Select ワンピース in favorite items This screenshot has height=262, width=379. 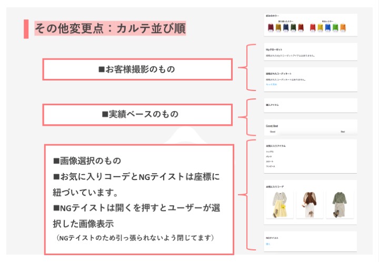pyautogui.click(x=271, y=166)
